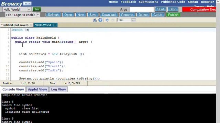Click 'public class HelloWorld {' code line
The image size is (220, 123).
click(35, 38)
